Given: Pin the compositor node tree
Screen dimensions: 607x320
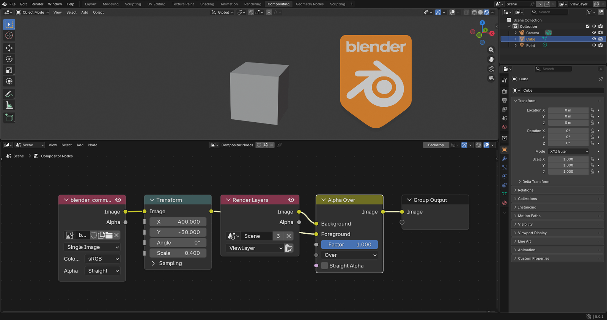Looking at the screenshot, I should coord(280,145).
